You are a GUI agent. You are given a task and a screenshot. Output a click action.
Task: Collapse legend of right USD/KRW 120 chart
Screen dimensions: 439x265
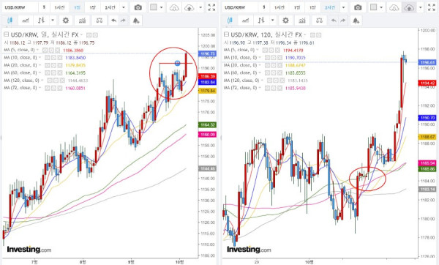point(226,34)
